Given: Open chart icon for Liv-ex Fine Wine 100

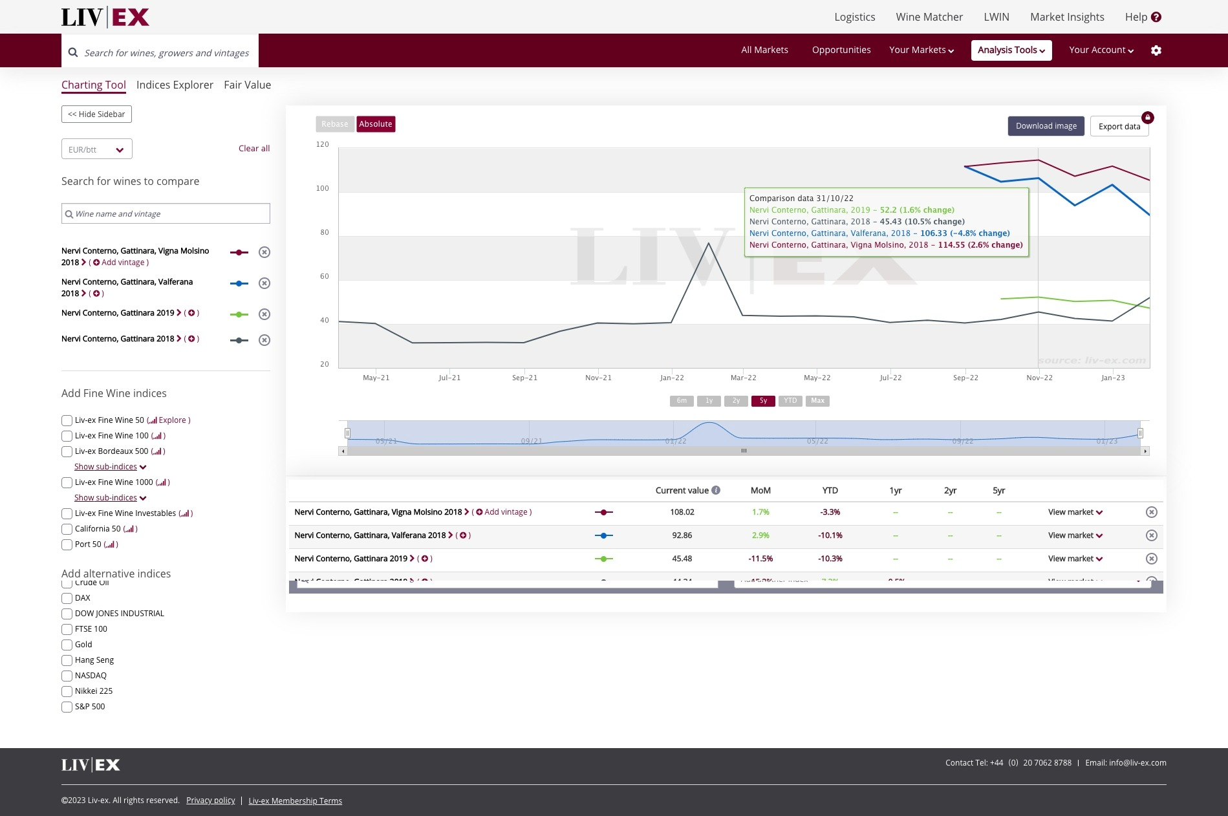Looking at the screenshot, I should point(157,436).
